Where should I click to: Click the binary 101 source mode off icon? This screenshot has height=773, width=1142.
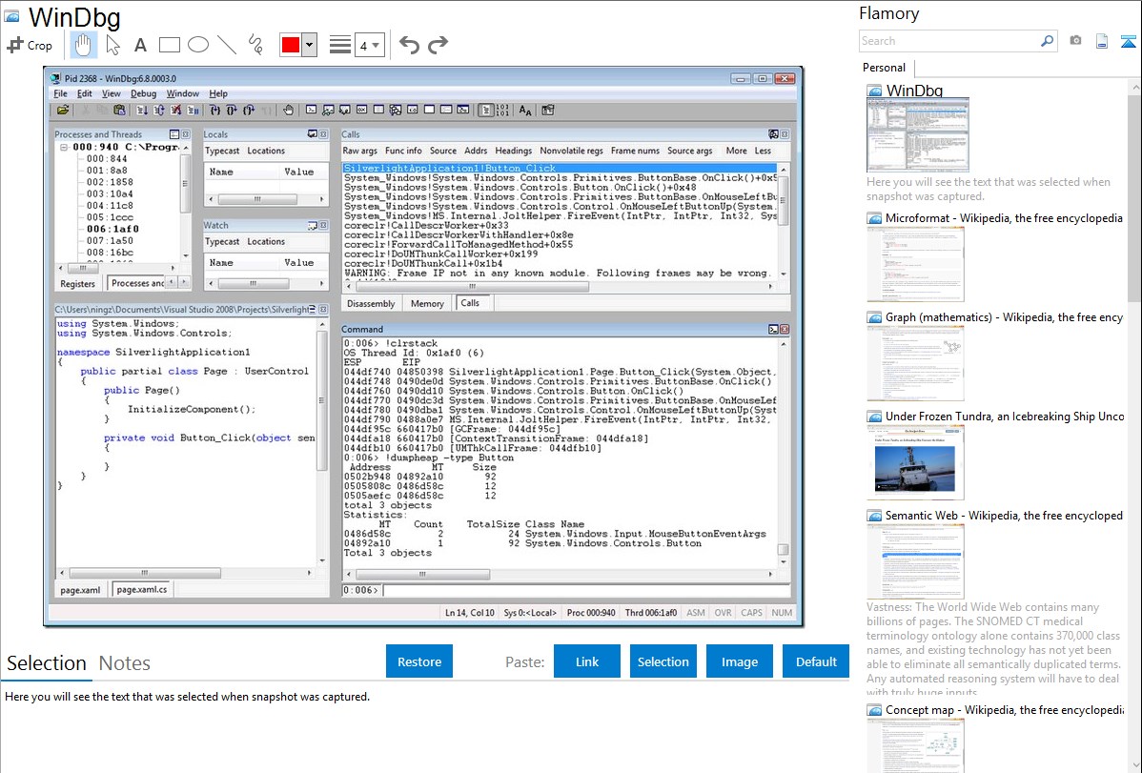pyautogui.click(x=502, y=110)
